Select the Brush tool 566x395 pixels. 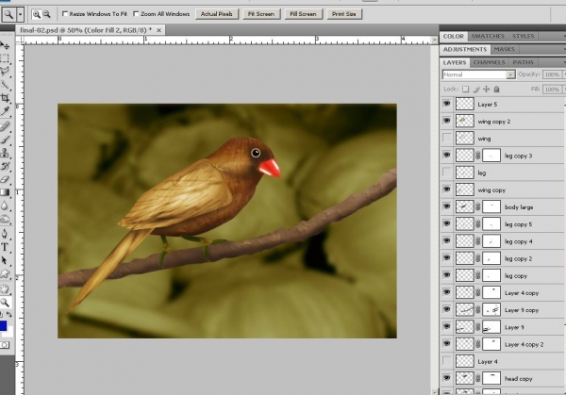pyautogui.click(x=5, y=140)
